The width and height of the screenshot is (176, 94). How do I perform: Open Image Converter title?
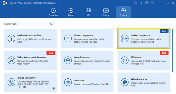(x=26, y=78)
